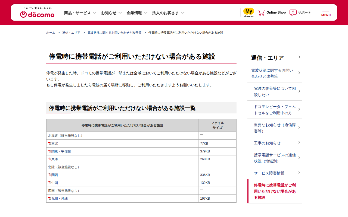
Task: Click 通信・エリア breadcrumb link
Action: [x=71, y=33]
